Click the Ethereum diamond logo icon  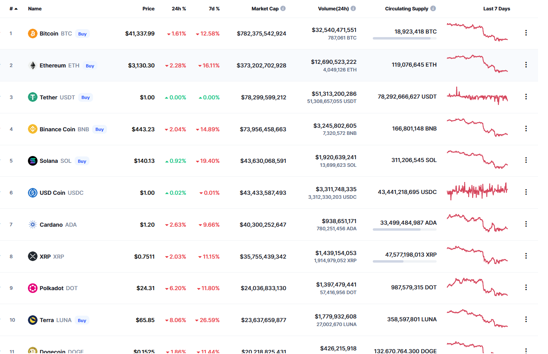[x=33, y=65]
